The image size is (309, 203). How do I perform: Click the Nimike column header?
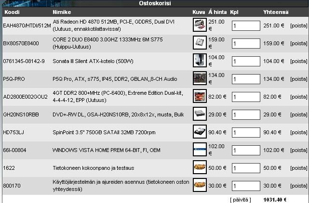coord(62,12)
